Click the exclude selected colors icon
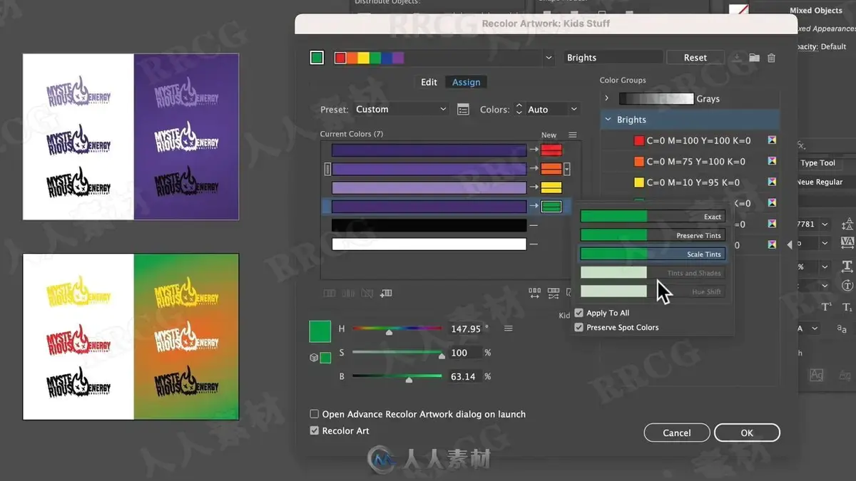 (x=367, y=293)
